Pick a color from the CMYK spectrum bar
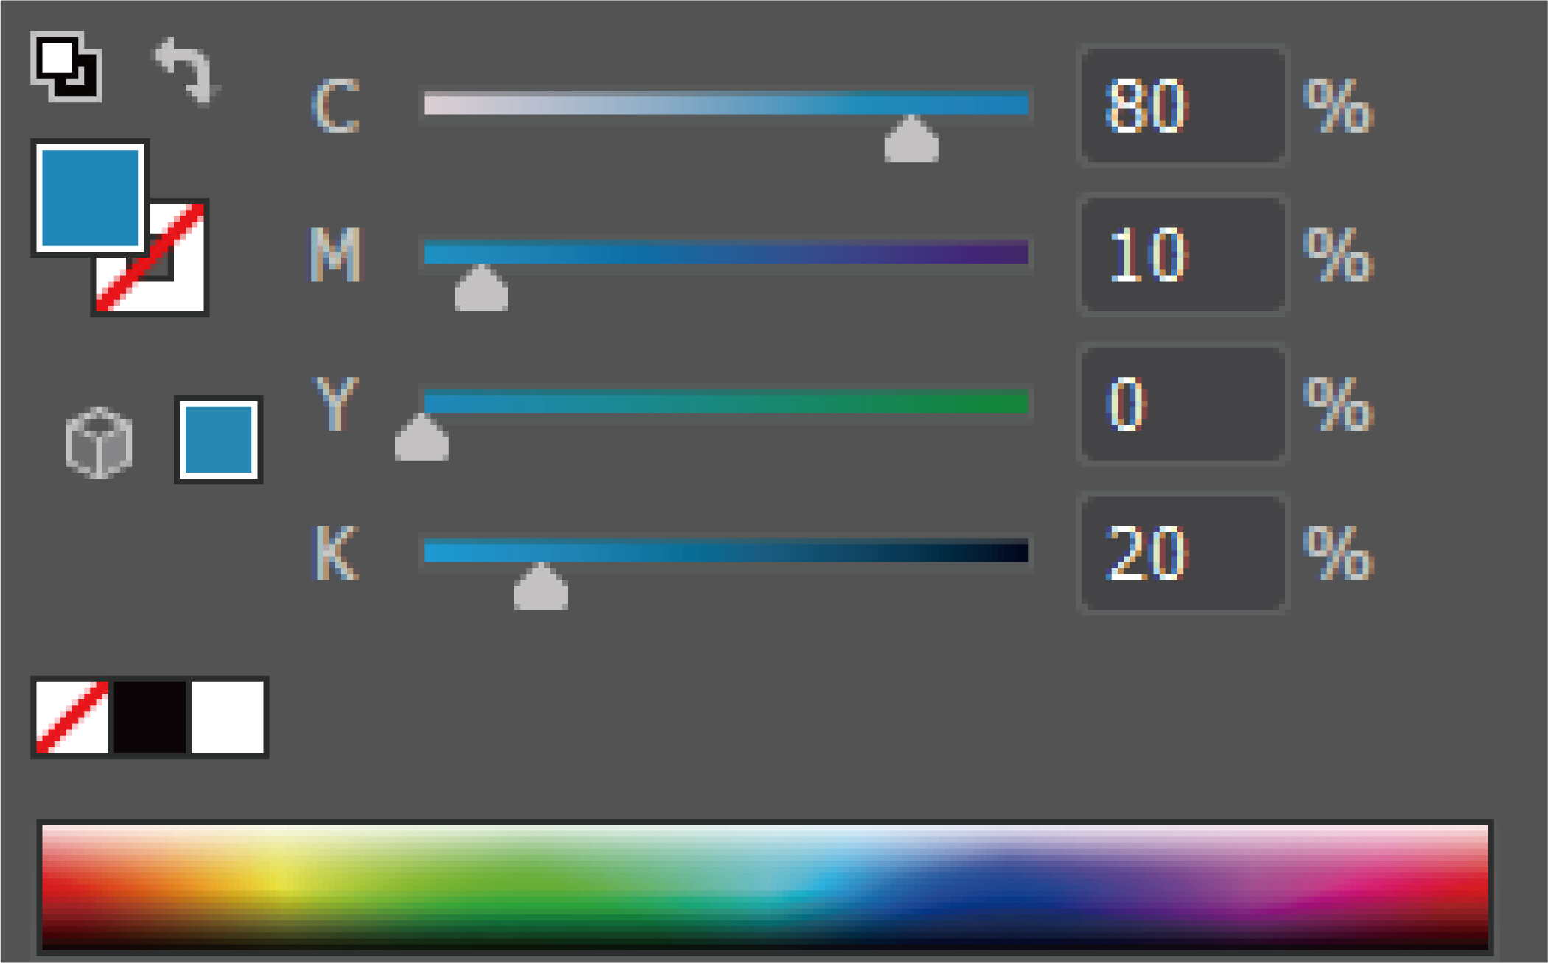The image size is (1548, 963). (x=765, y=887)
